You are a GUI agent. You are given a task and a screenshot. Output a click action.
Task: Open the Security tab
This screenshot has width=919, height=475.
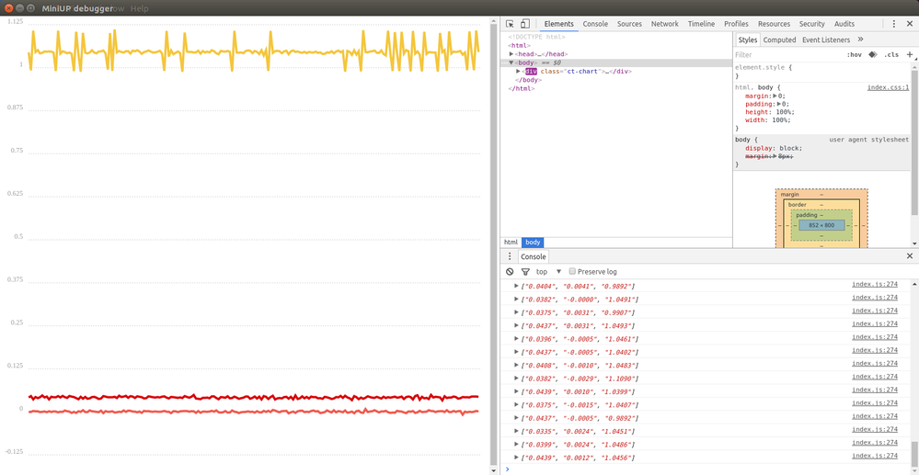(811, 24)
